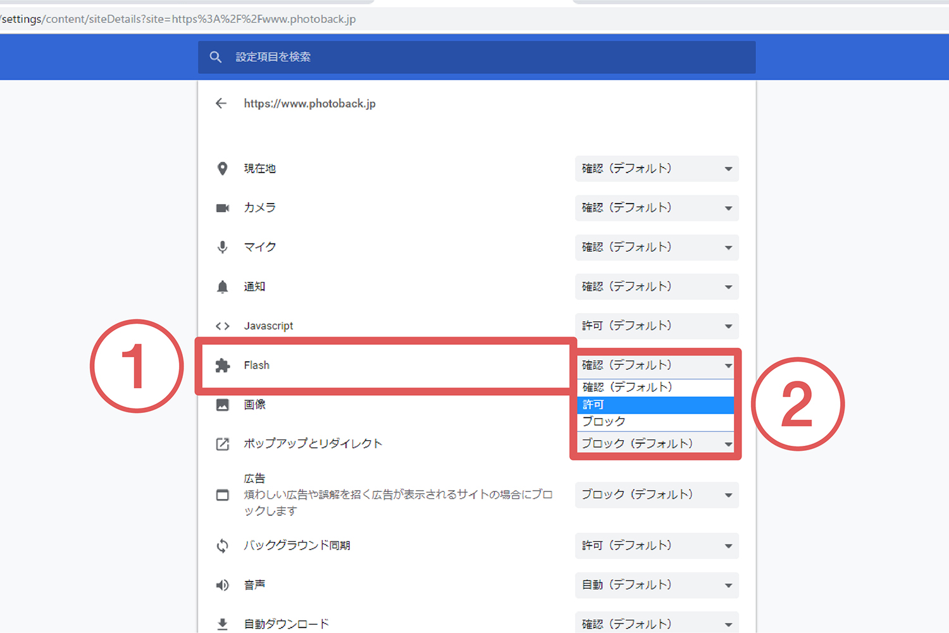Click the 音声 label
Screen dimensions: 949x633
pos(254,585)
